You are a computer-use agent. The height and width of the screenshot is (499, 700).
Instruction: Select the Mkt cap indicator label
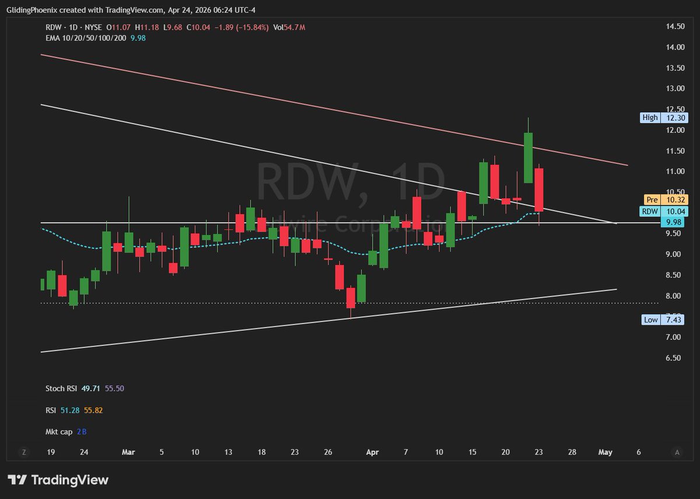point(59,432)
